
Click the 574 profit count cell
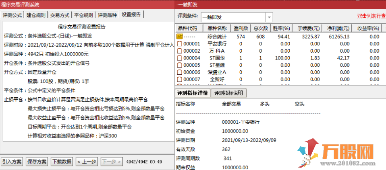[x=241, y=37]
